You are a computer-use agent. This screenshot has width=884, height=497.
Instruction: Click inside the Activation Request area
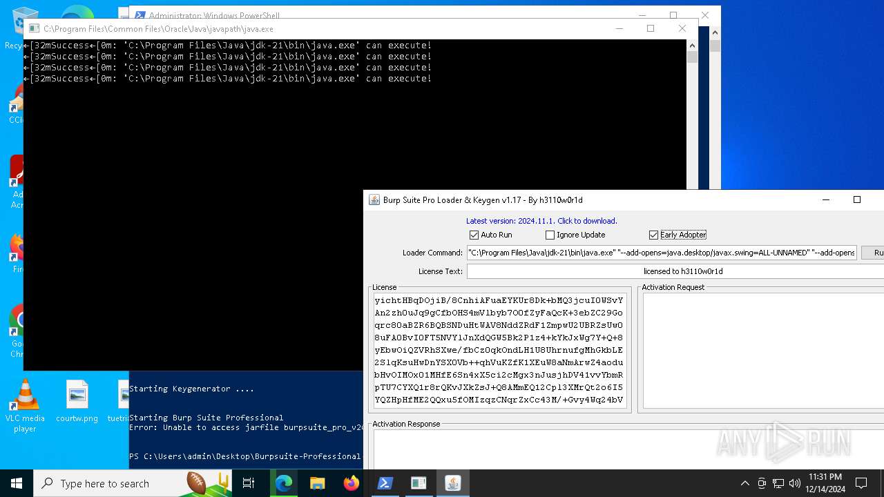point(763,351)
